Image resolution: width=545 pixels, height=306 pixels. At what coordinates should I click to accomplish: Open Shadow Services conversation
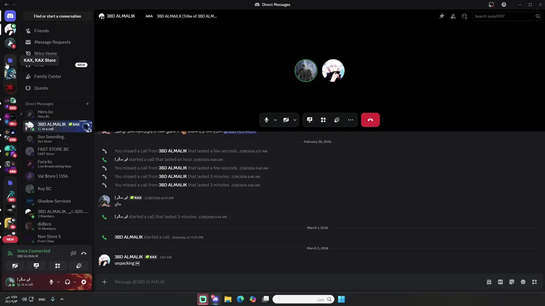tap(57, 201)
